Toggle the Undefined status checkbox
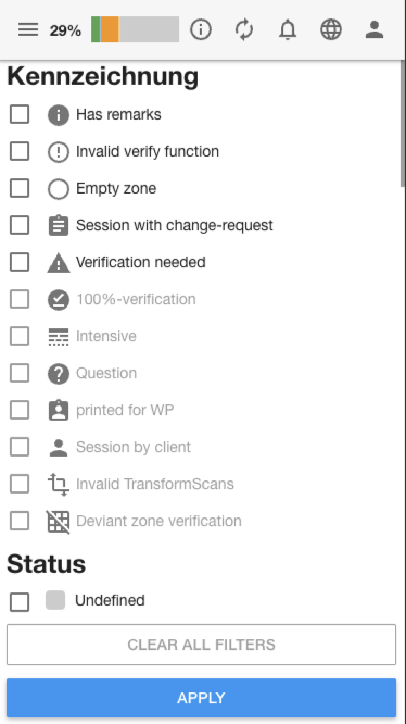The image size is (406, 724). click(20, 602)
